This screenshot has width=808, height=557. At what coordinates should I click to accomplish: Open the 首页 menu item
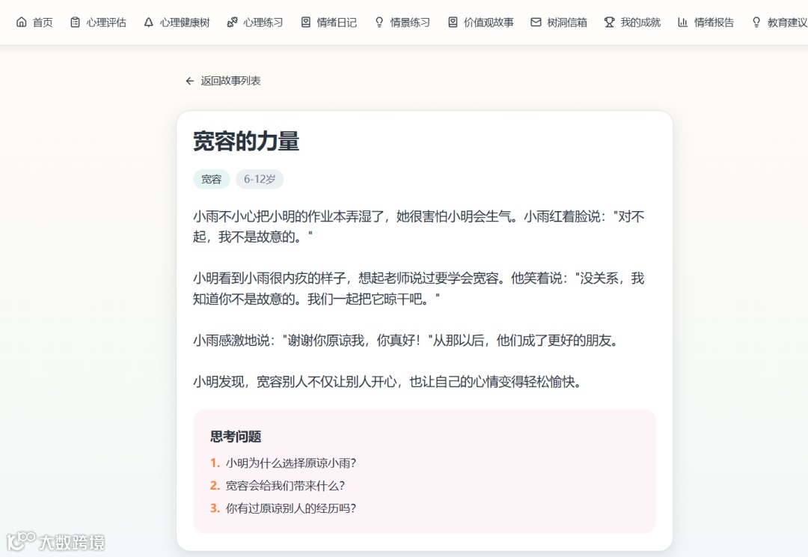tap(34, 22)
